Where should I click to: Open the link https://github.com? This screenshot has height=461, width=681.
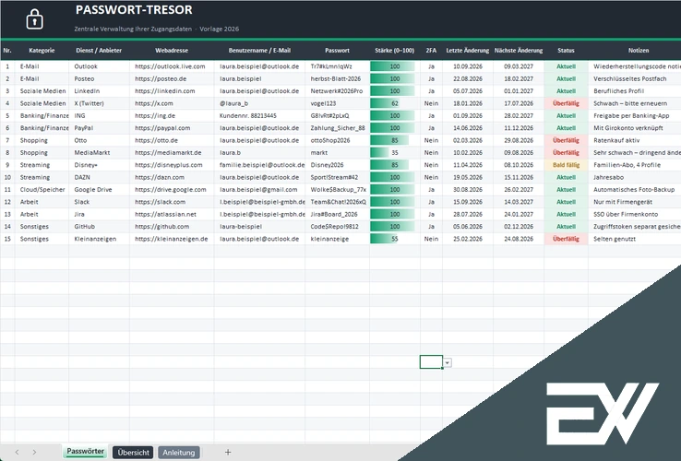(162, 227)
